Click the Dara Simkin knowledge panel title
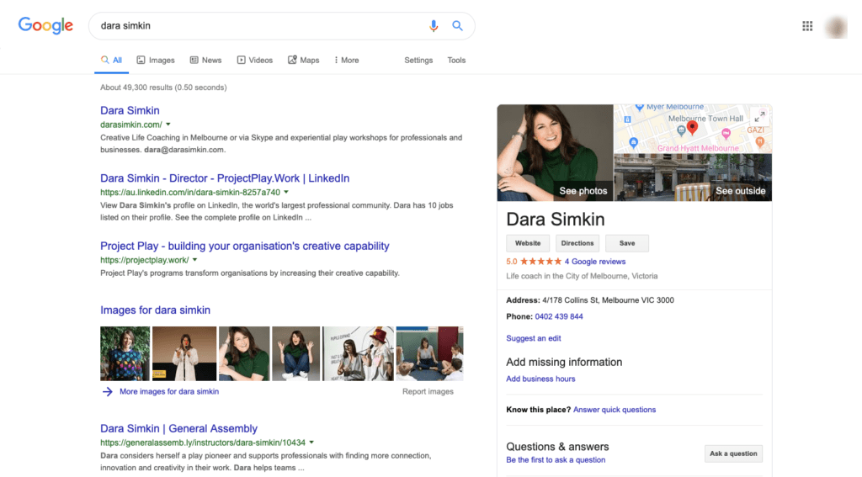The width and height of the screenshot is (862, 477). 556,220
